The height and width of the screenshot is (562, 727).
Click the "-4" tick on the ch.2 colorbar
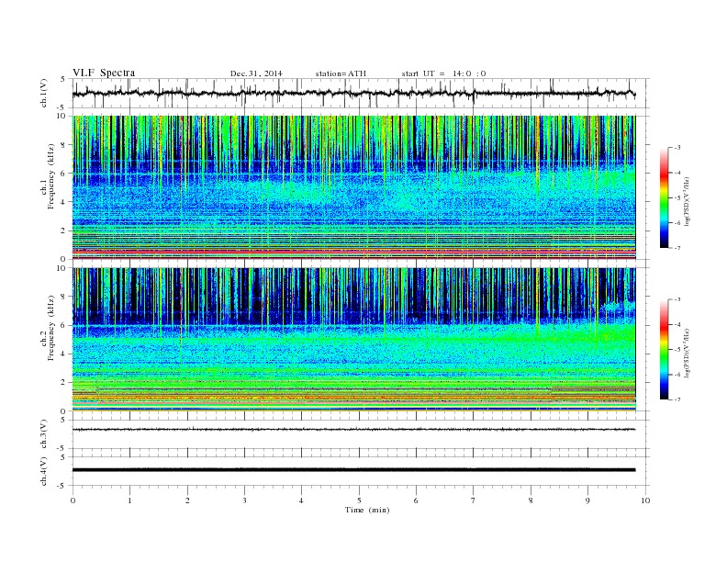coord(677,324)
